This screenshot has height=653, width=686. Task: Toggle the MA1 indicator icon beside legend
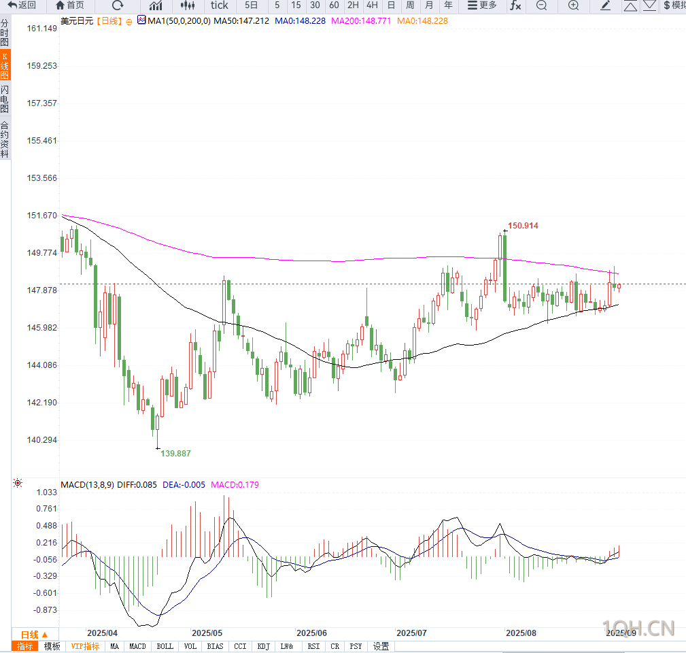[x=141, y=20]
